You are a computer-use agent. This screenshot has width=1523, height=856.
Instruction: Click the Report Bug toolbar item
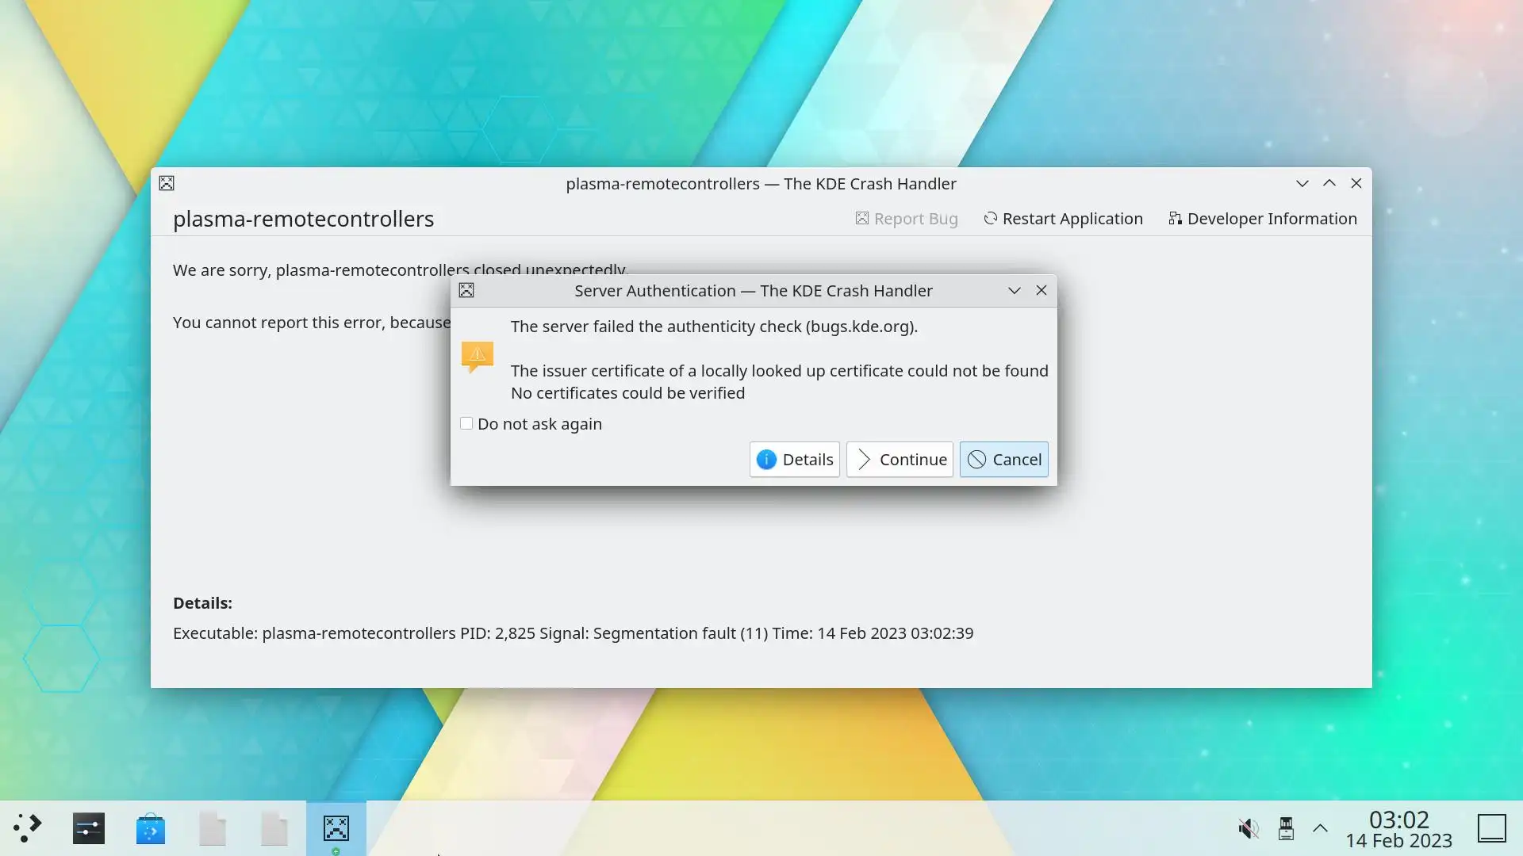(907, 219)
